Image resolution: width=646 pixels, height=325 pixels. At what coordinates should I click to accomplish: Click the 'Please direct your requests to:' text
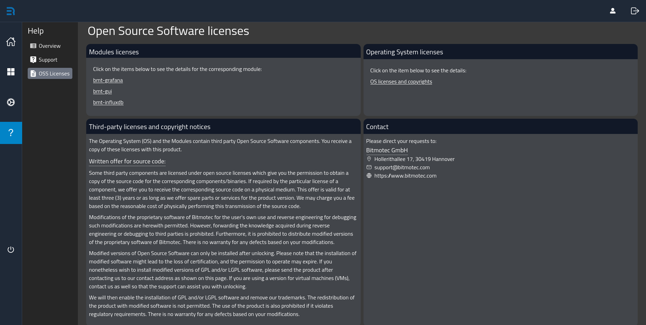pos(401,141)
